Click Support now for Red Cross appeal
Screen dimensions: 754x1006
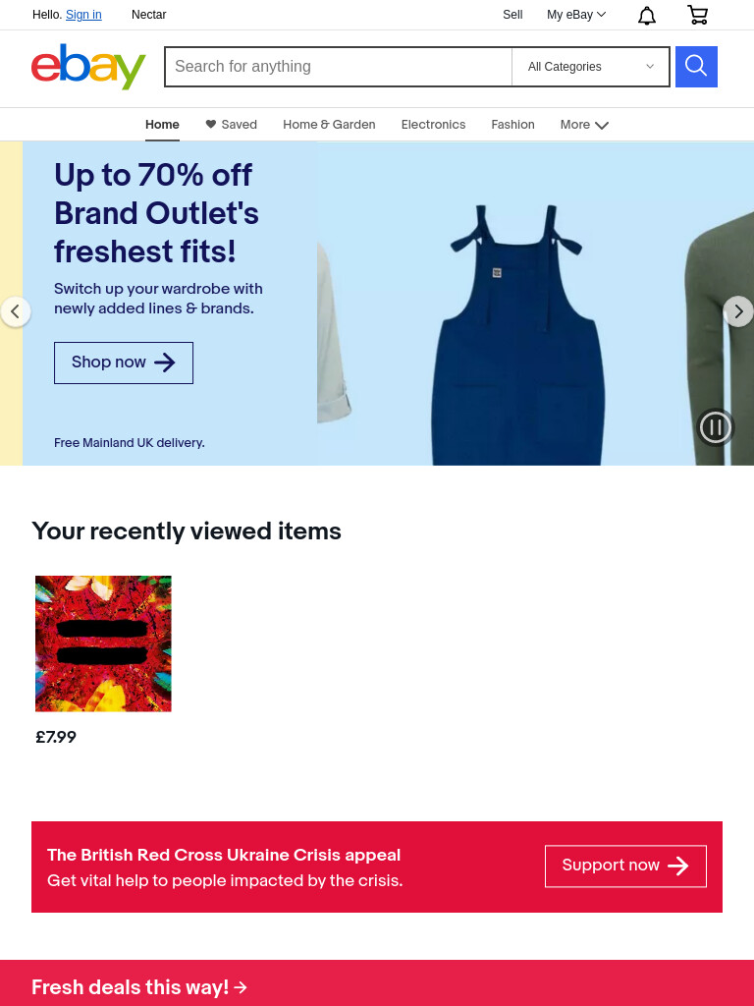pos(625,866)
